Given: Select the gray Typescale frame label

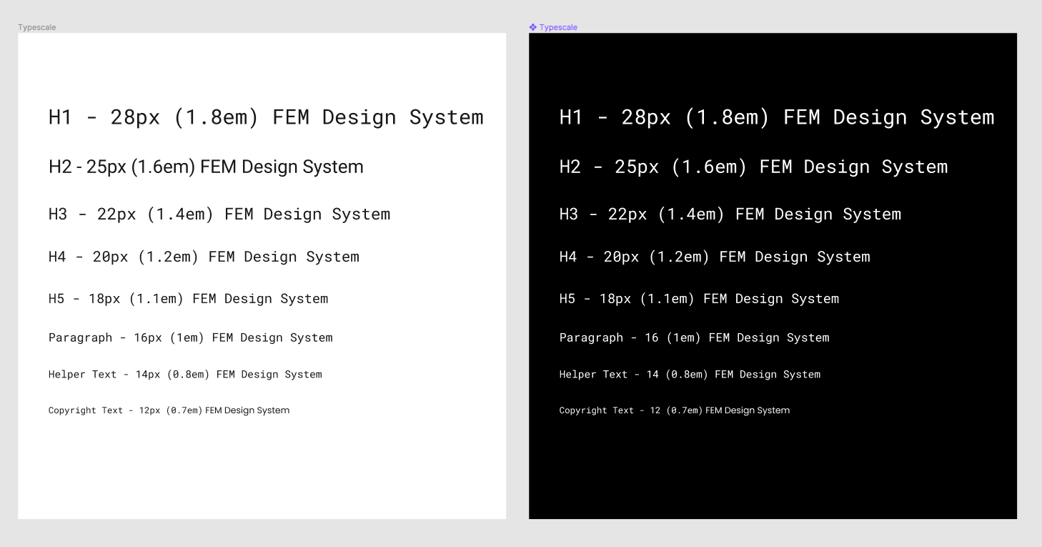Looking at the screenshot, I should tap(37, 27).
